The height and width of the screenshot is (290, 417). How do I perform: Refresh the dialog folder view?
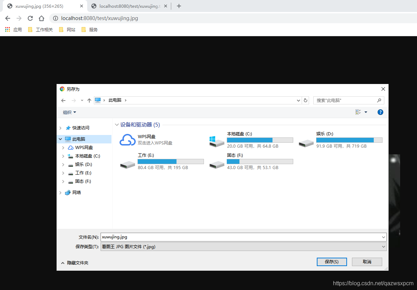coord(305,101)
